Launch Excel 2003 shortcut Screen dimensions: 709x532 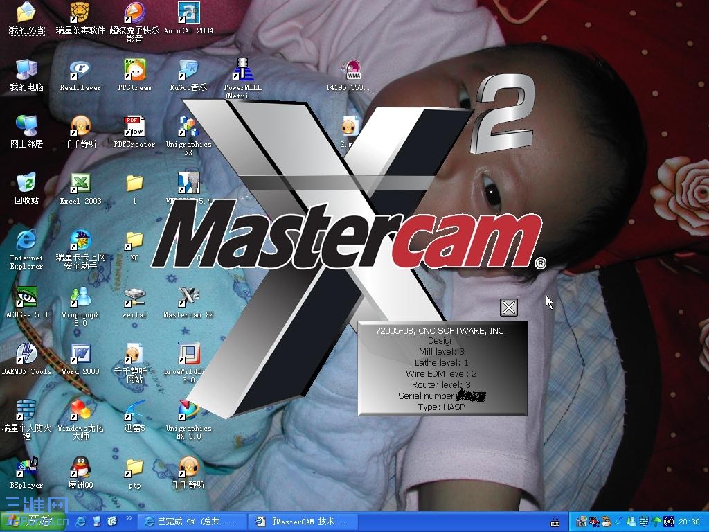(x=80, y=189)
